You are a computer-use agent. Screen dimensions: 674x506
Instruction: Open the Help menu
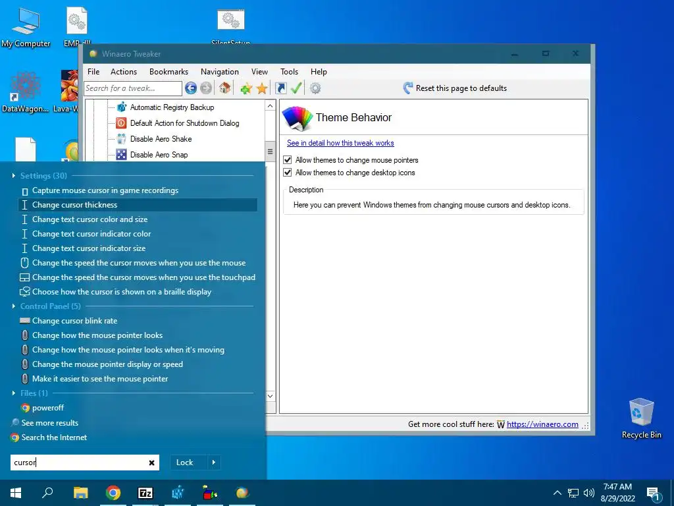click(x=319, y=72)
